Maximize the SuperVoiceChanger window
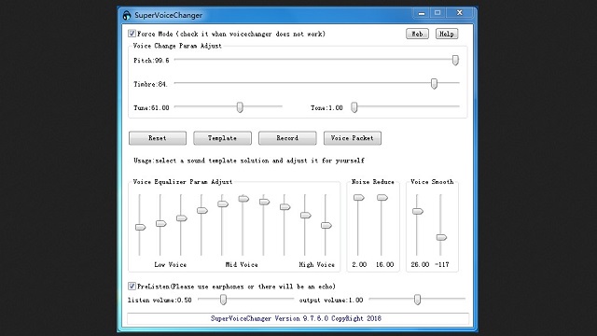Screen dimensions: 597x336 437,13
